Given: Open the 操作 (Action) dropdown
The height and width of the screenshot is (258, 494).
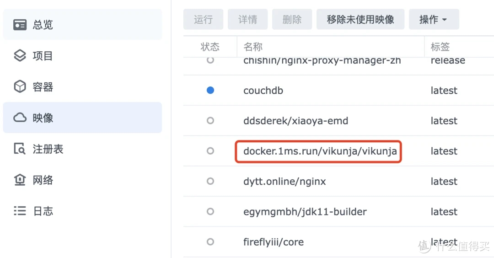Looking at the screenshot, I should [x=434, y=20].
